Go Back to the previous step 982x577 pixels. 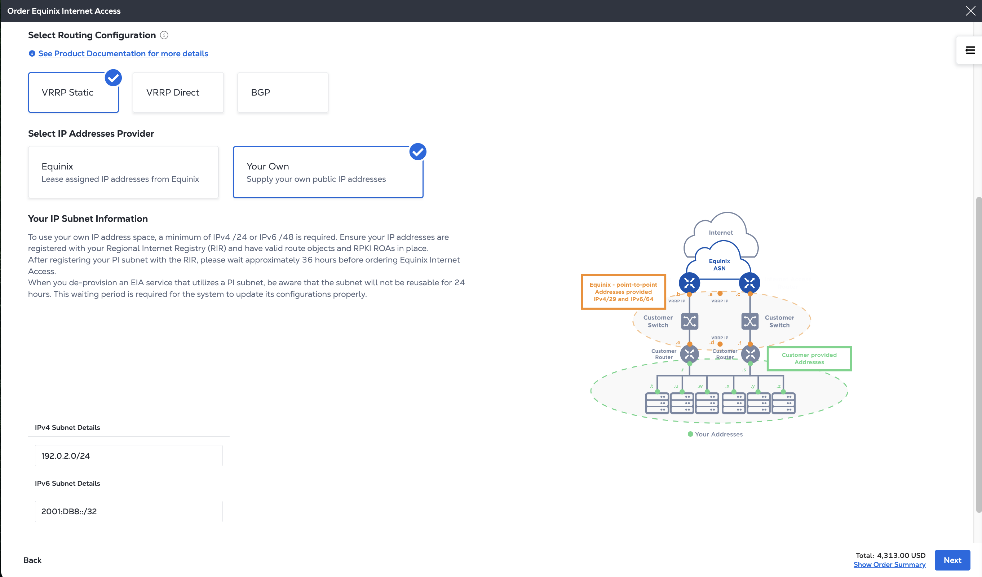(x=32, y=560)
